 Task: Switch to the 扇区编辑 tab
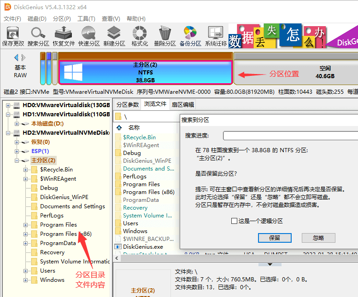(182, 104)
